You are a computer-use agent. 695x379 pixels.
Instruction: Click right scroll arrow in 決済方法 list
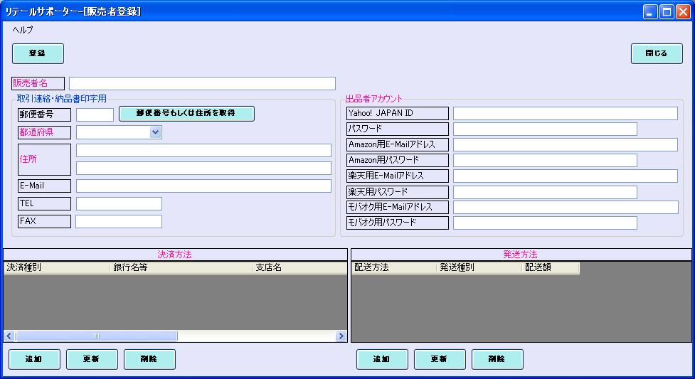342,336
